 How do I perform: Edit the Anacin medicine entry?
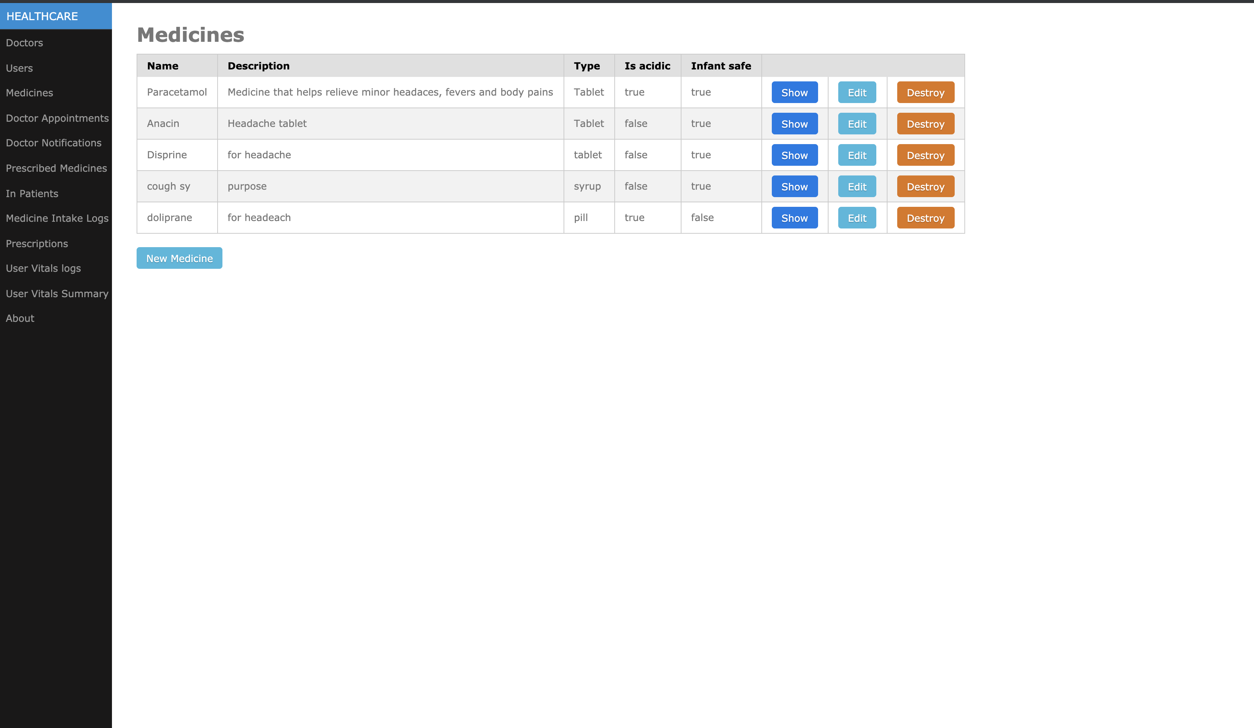[857, 124]
